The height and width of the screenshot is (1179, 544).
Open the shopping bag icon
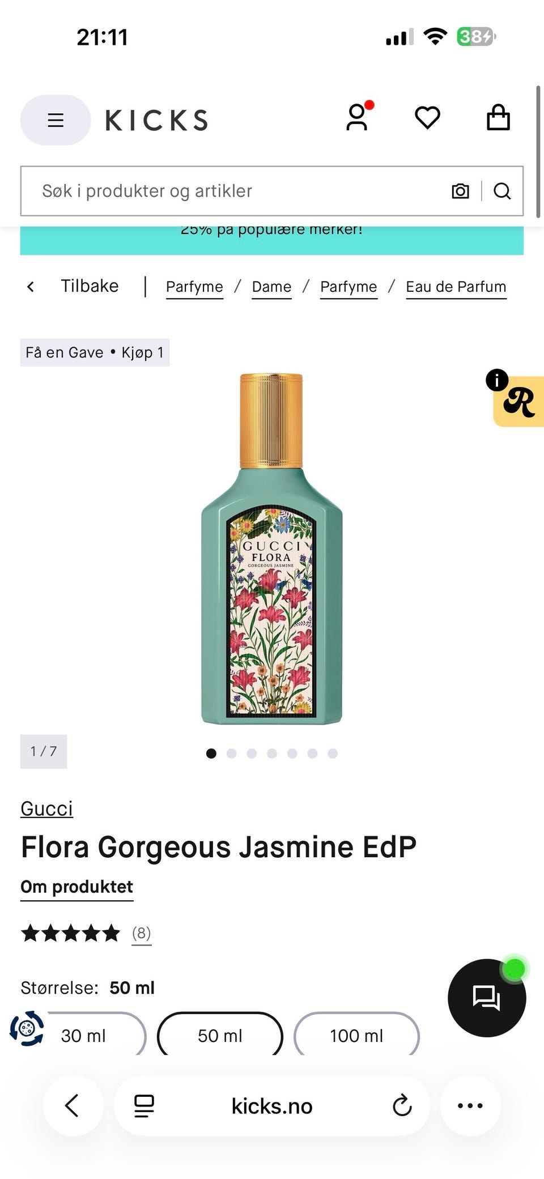tap(498, 118)
